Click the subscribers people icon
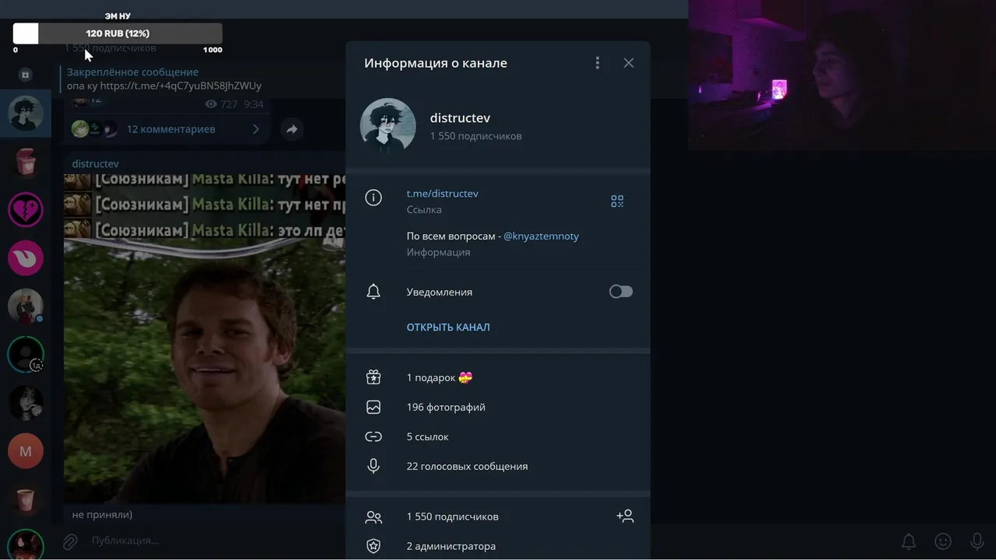This screenshot has width=996, height=560. (373, 516)
